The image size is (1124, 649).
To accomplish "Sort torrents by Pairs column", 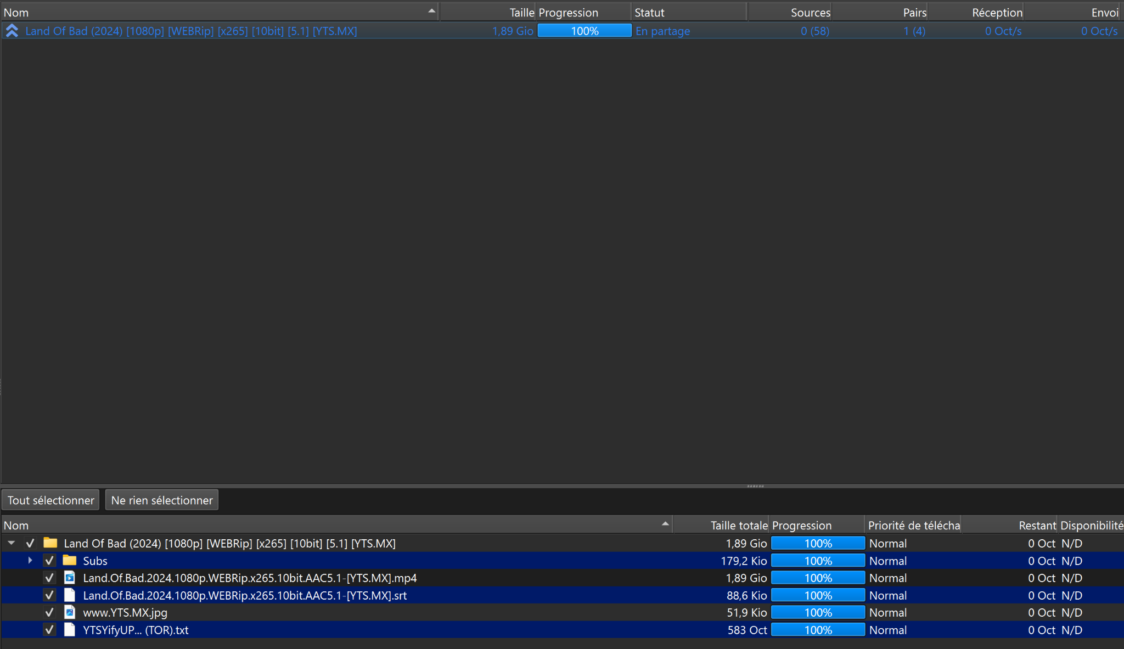I will click(880, 12).
